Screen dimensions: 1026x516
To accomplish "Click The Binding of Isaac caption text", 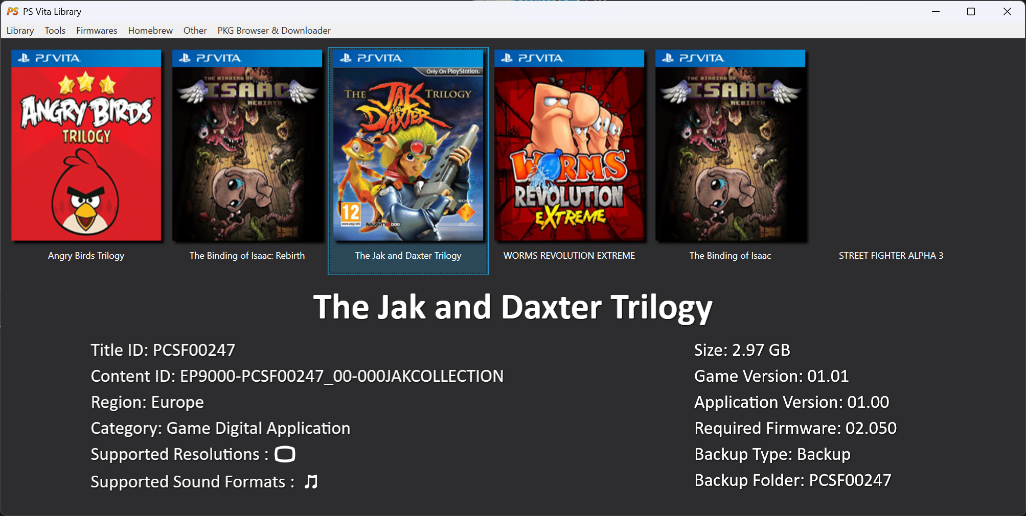I will 731,256.
